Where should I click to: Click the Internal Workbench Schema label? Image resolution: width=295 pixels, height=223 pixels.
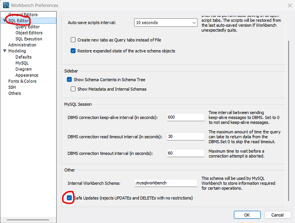(94, 183)
